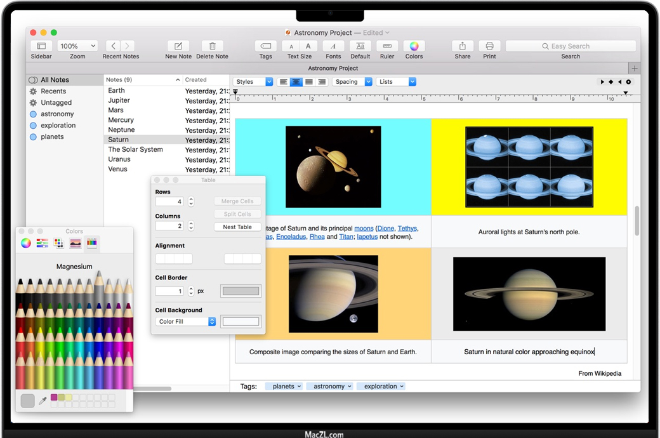Open the Fonts panel icon

pyautogui.click(x=333, y=46)
